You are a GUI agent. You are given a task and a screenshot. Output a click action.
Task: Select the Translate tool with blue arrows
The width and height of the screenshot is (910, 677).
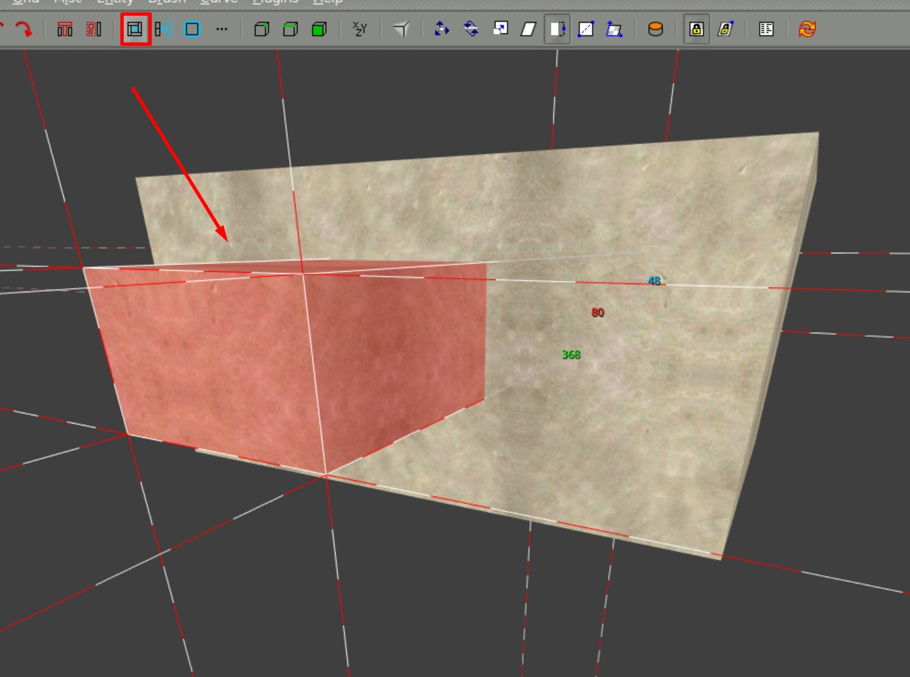(442, 29)
